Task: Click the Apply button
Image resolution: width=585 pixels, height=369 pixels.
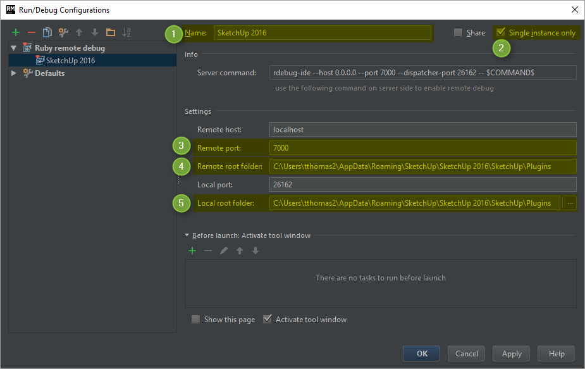Action: pyautogui.click(x=512, y=354)
